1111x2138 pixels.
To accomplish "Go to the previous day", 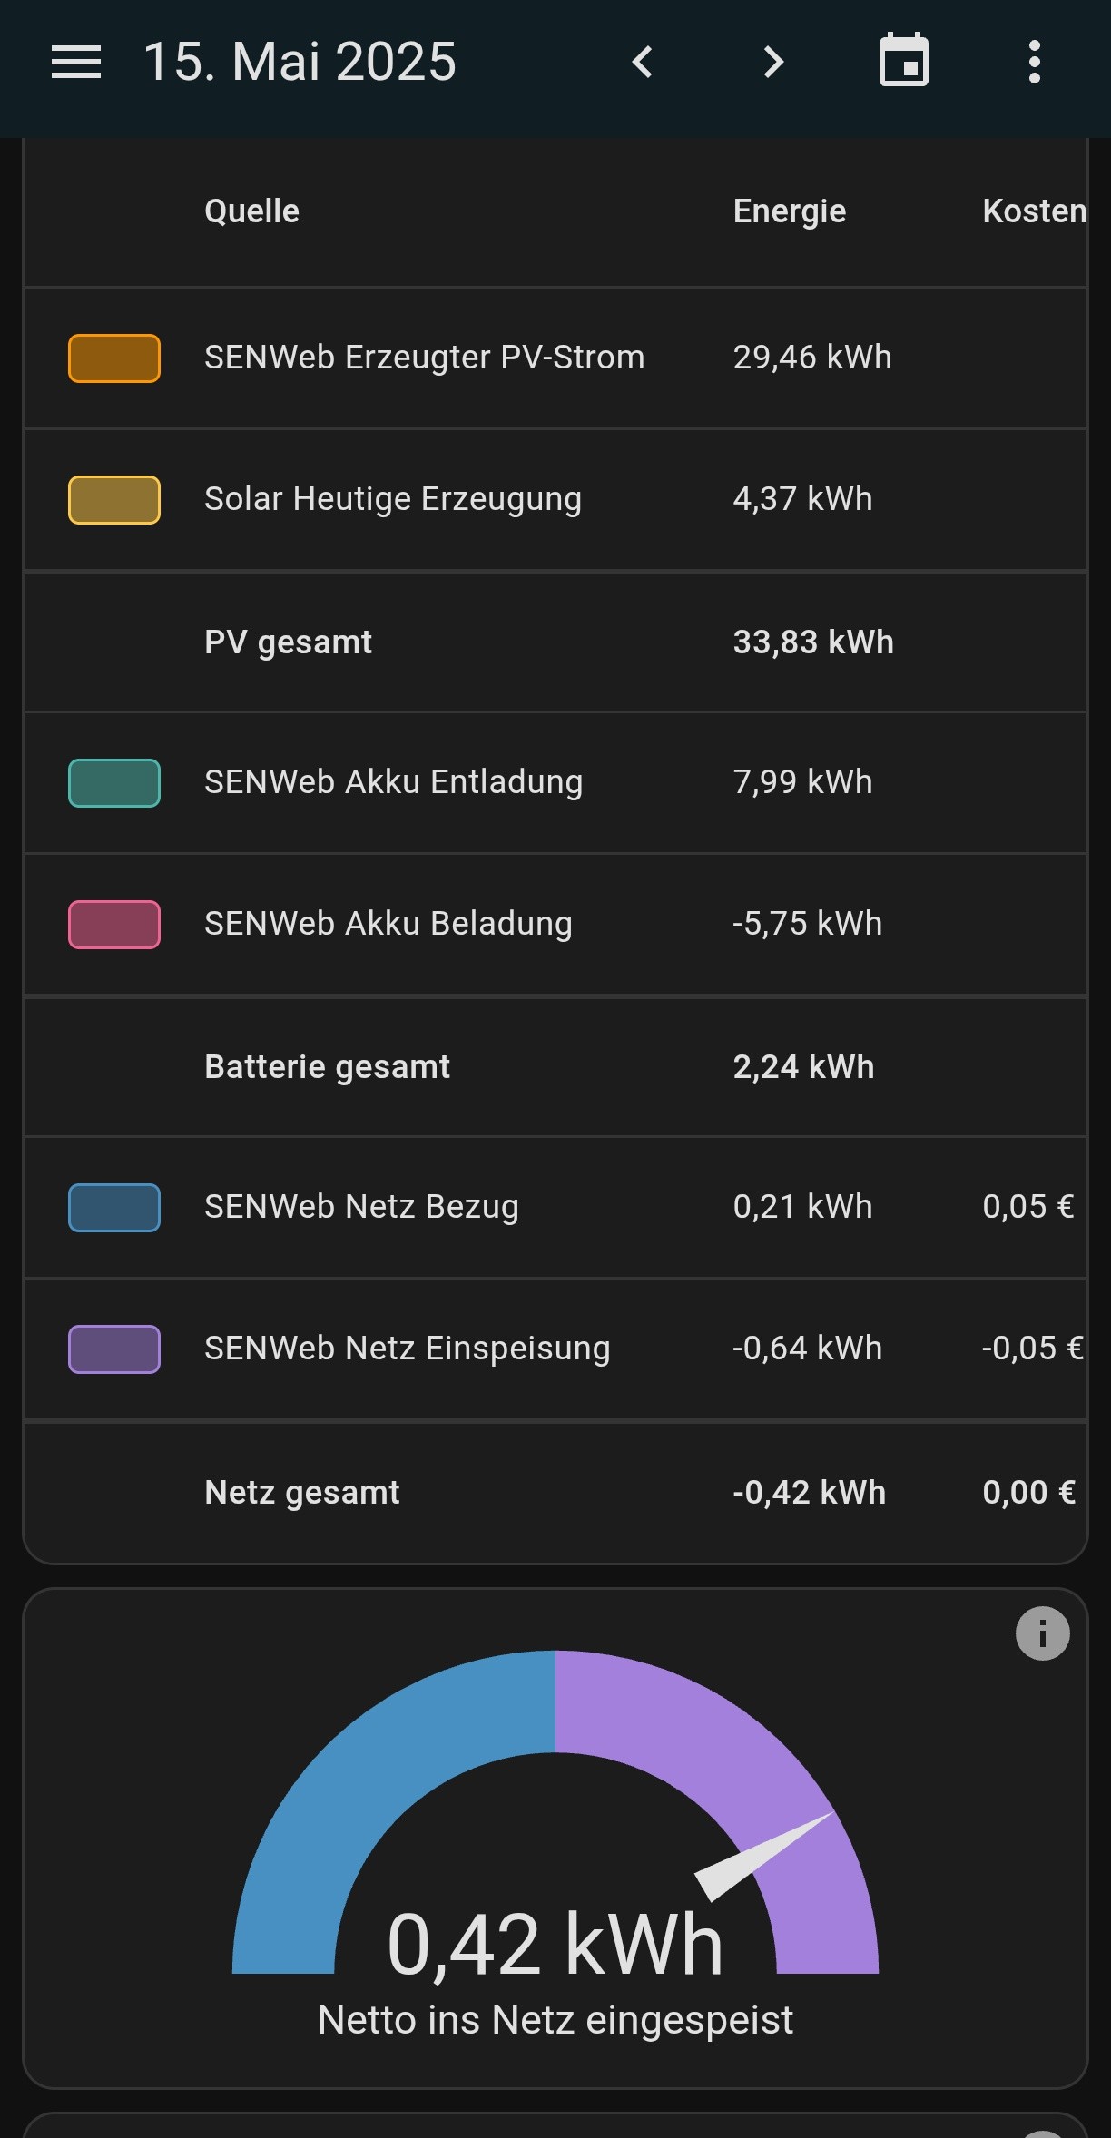I will (x=643, y=63).
